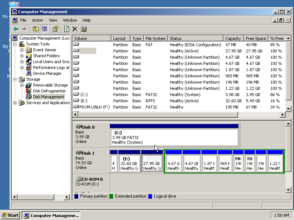Expand the Removable Storage node
Viewport: 294px width, 220px height.
[x=22, y=85]
